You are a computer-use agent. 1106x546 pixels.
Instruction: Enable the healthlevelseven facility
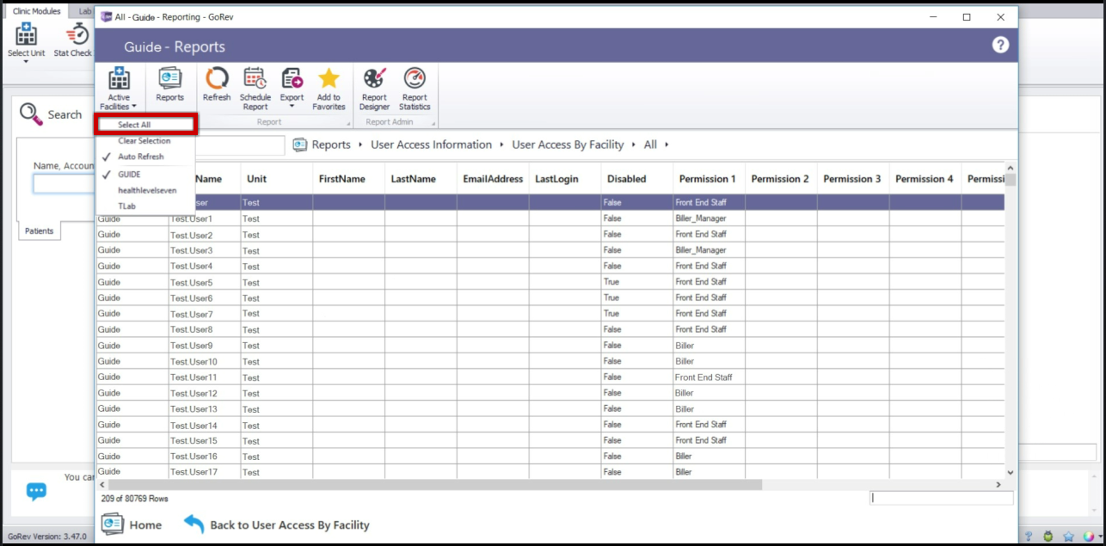pyautogui.click(x=146, y=190)
